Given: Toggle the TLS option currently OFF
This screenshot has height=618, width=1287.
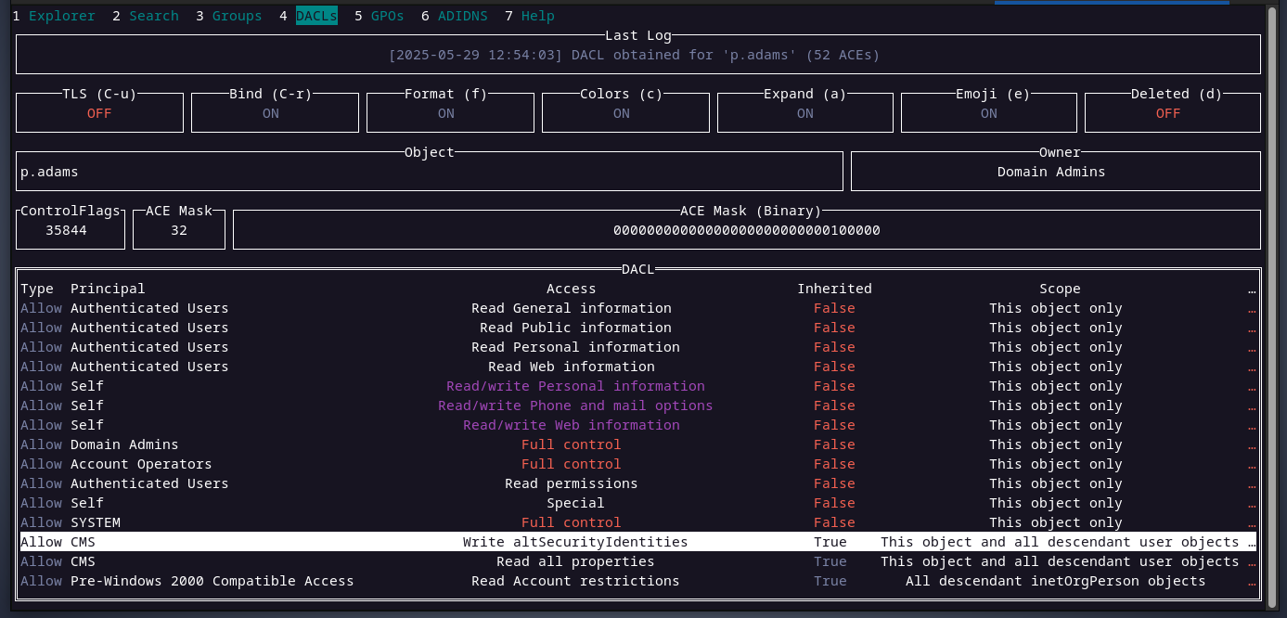Looking at the screenshot, I should [99, 113].
